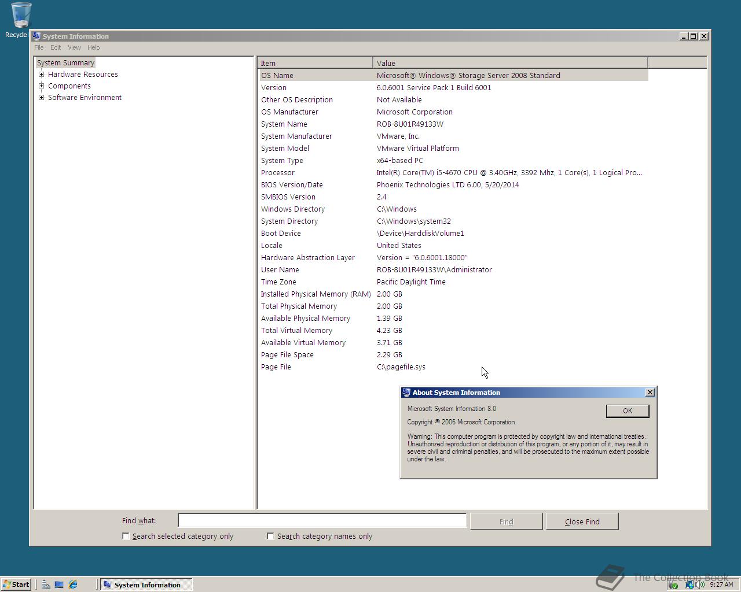Click the 9:27 AM taskbar clock
This screenshot has height=592, width=741.
[x=721, y=584]
